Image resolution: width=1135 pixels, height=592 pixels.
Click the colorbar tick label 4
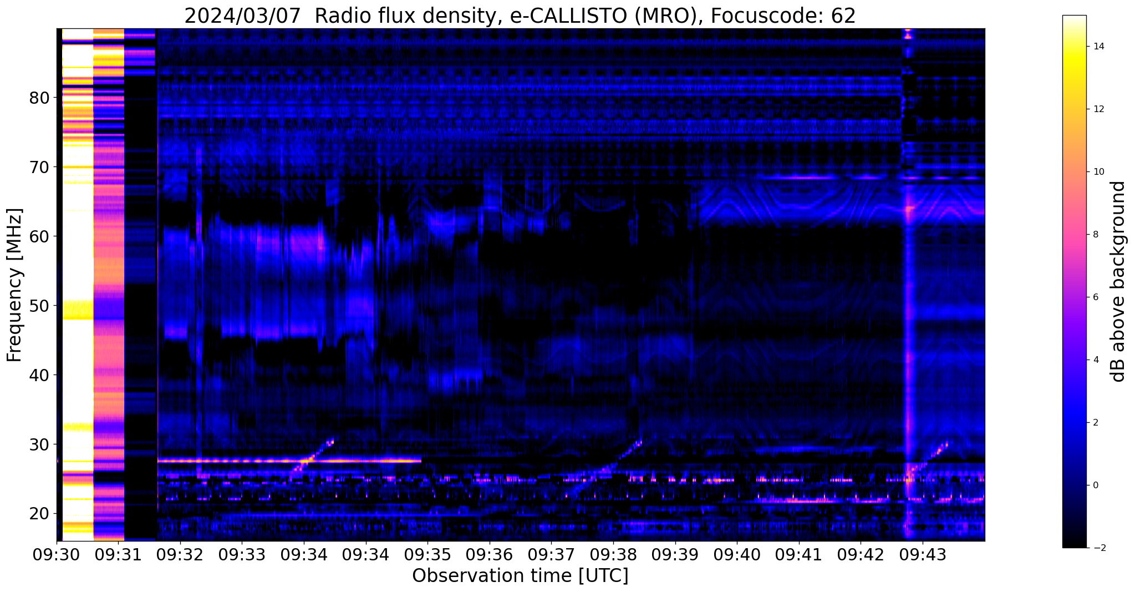[1095, 360]
